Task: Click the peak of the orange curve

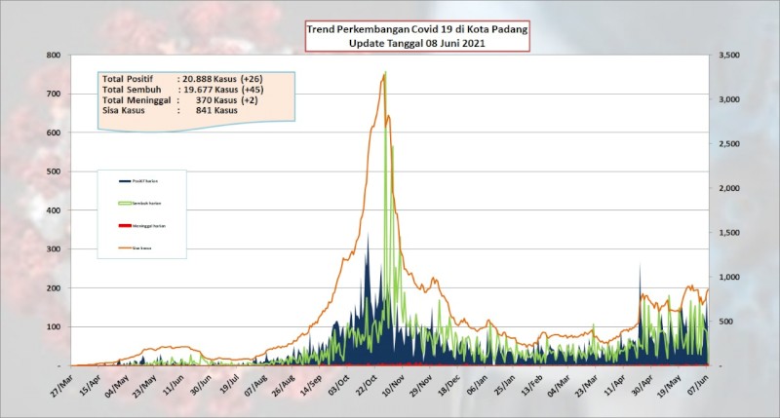Action: [x=384, y=73]
